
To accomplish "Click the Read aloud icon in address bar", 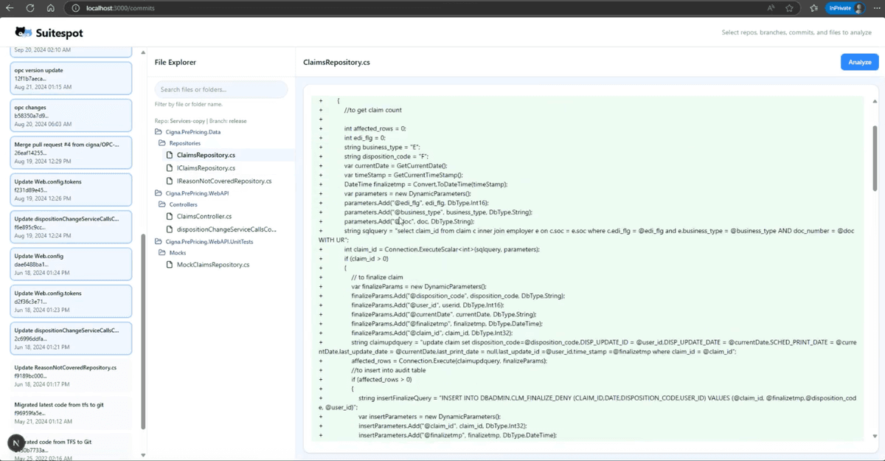I will (x=770, y=8).
